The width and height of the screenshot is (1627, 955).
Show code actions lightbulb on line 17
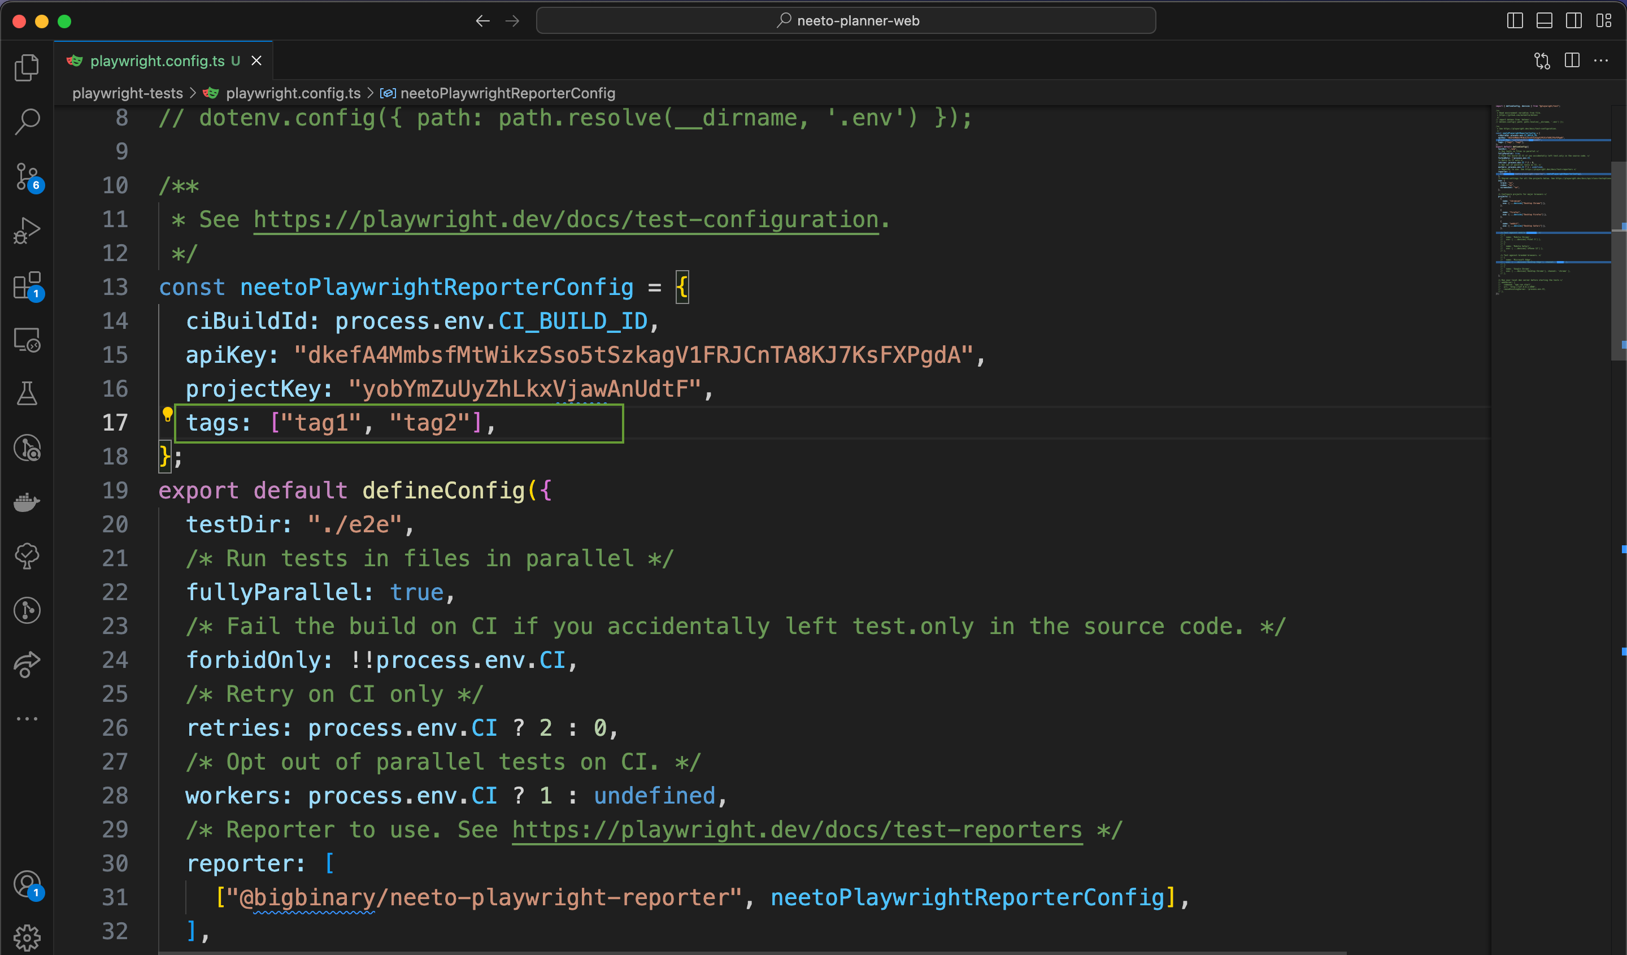[167, 414]
